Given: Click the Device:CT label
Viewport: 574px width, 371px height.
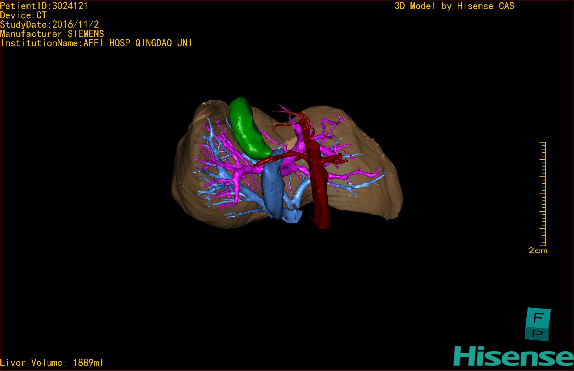Looking at the screenshot, I should (23, 15).
